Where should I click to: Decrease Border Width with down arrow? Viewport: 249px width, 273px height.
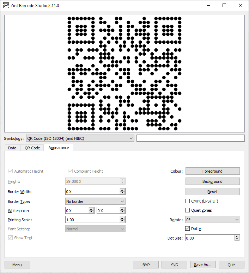pos(122,193)
